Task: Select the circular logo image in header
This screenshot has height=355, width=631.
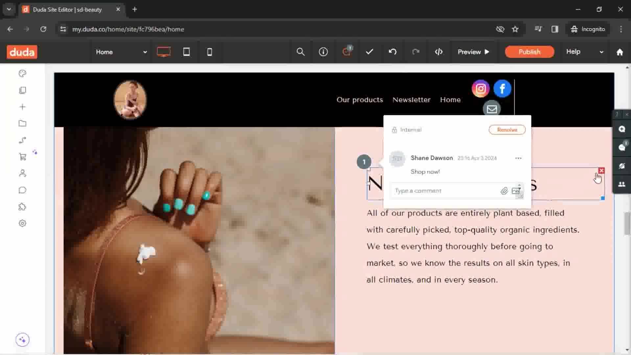Action: pos(130,100)
